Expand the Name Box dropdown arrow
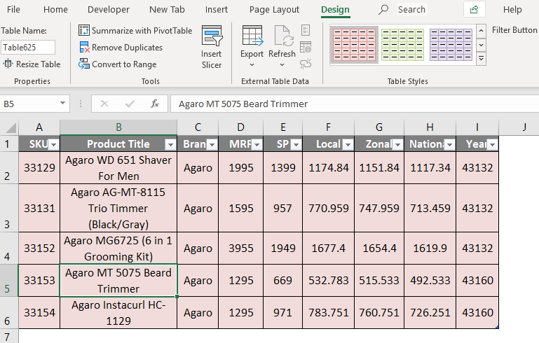539x343 pixels. (x=63, y=104)
